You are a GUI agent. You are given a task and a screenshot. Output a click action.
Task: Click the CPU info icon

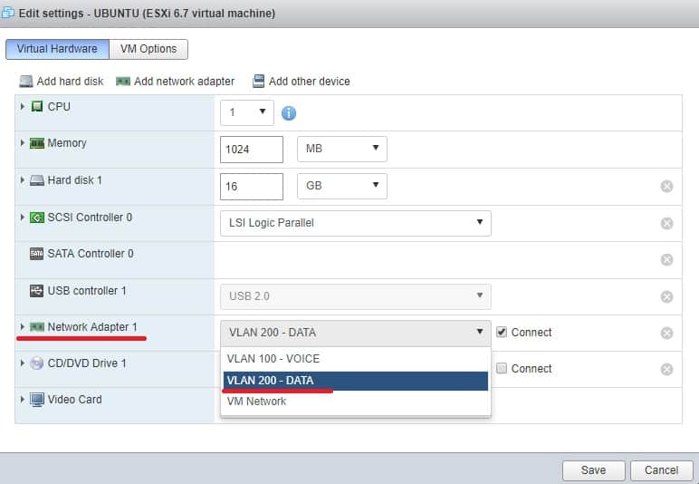tap(289, 113)
